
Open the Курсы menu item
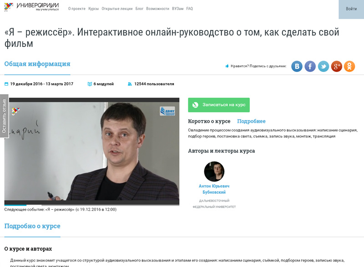tap(93, 9)
